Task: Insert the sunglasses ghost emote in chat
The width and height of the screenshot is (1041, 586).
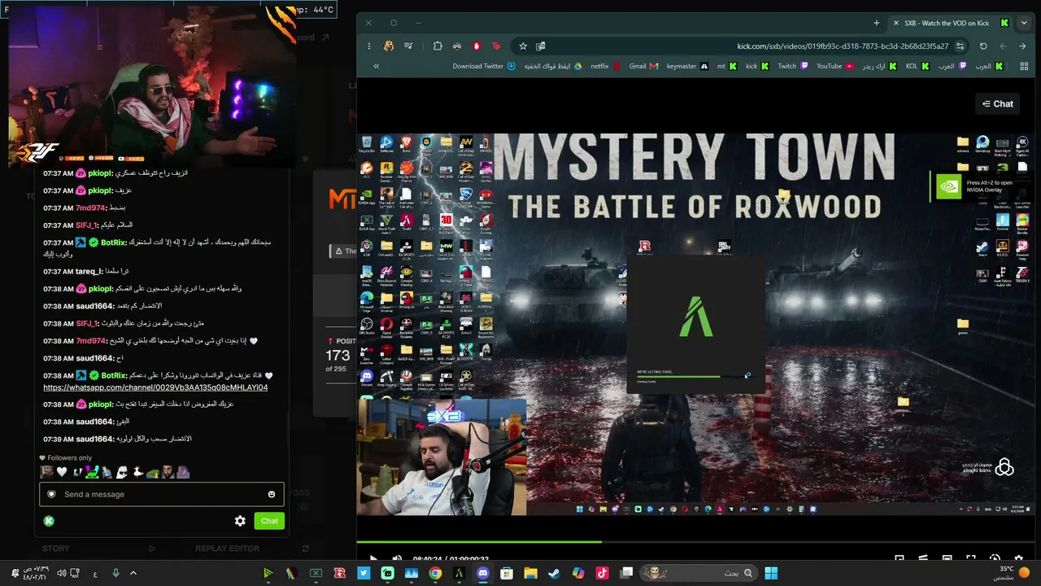Action: tap(121, 472)
